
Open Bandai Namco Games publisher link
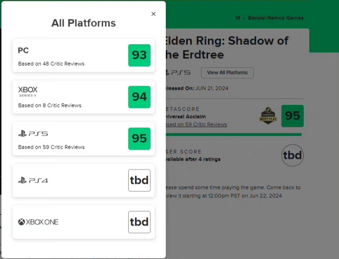276,18
